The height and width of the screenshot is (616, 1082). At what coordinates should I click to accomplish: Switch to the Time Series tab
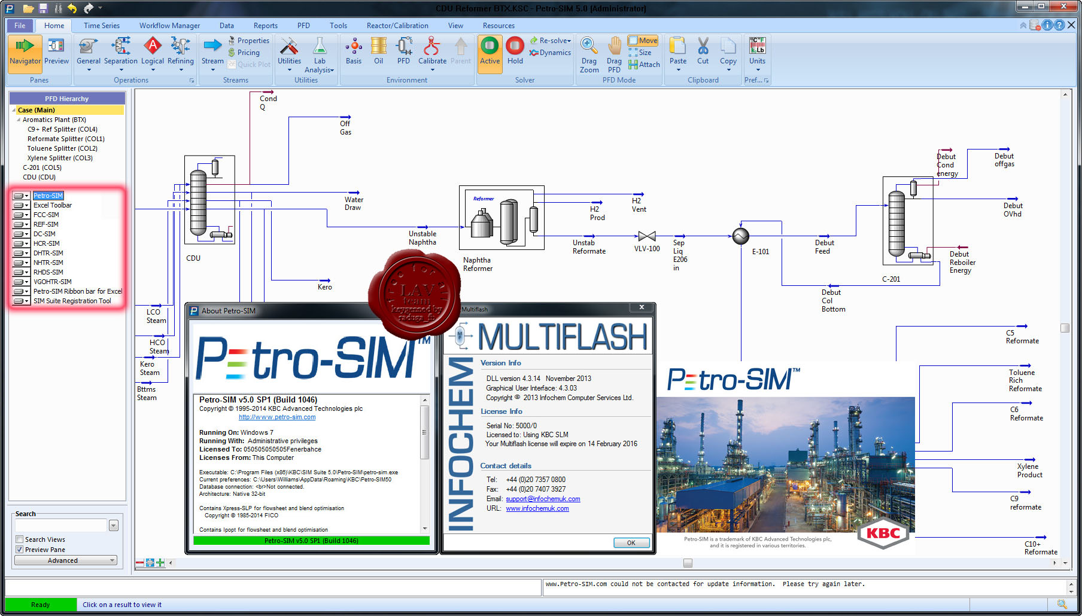(102, 26)
